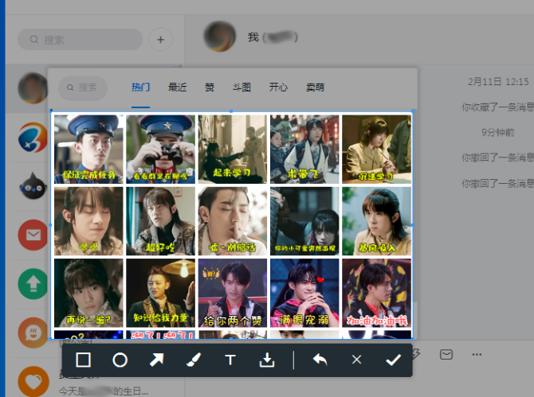Click the 9分钟前 timestamp
This screenshot has width=534, height=397.
click(497, 132)
